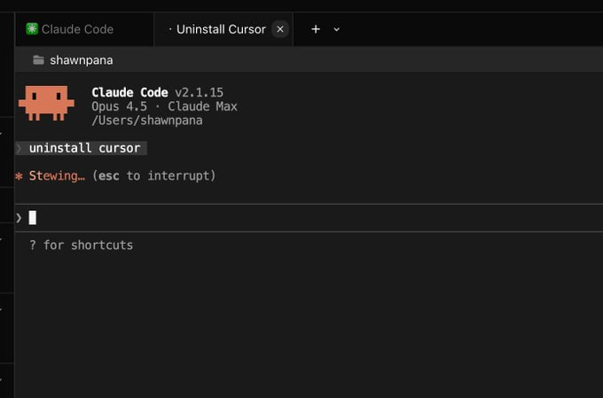The height and width of the screenshot is (398, 603).
Task: Open a new tab with plus button
Action: [316, 29]
